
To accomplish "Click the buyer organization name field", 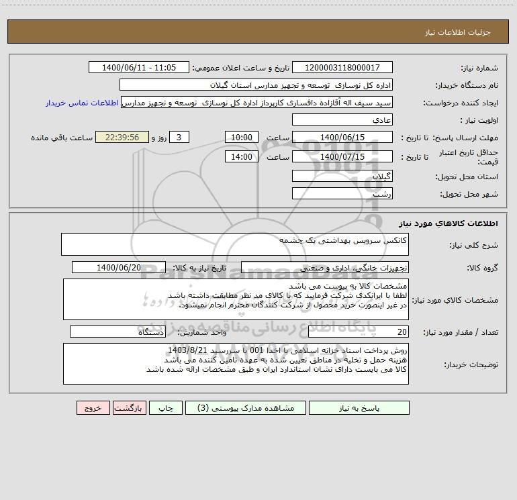I will [256, 85].
